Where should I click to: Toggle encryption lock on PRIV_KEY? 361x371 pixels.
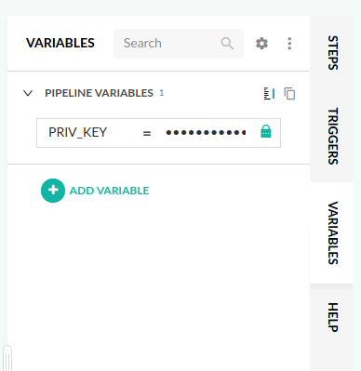[x=266, y=131]
